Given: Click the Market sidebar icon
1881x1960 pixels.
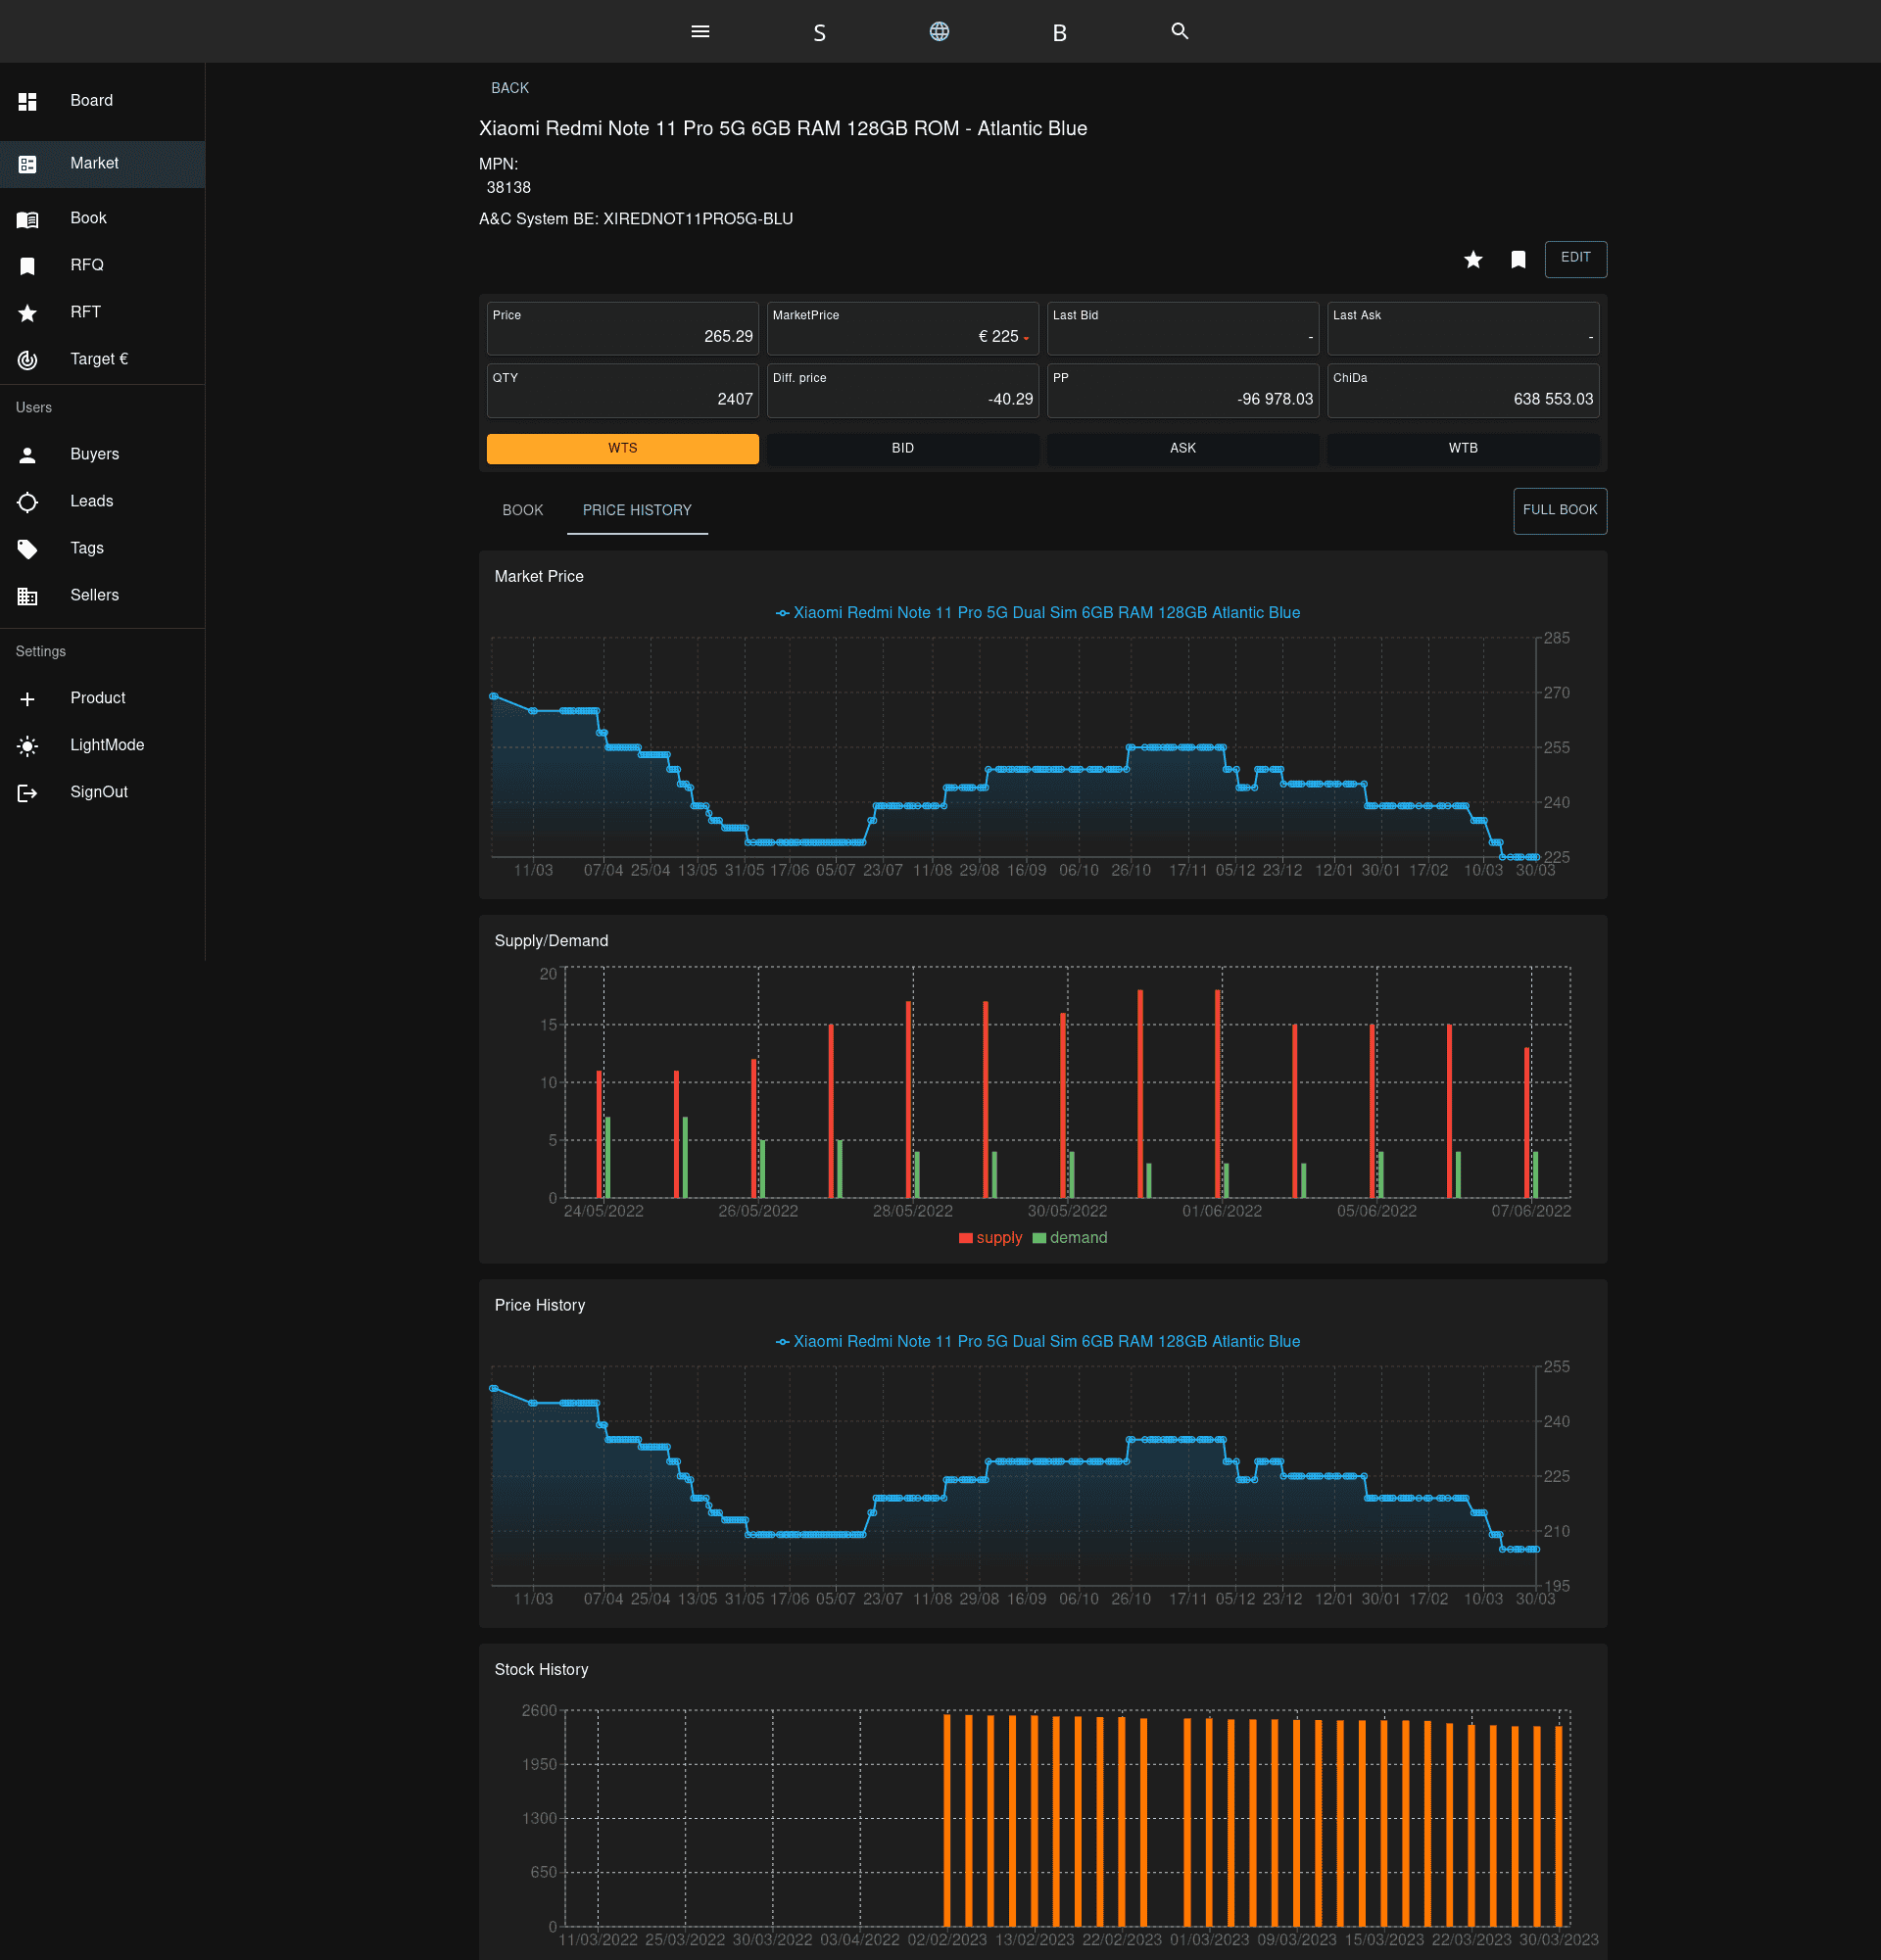Looking at the screenshot, I should pos(28,164).
